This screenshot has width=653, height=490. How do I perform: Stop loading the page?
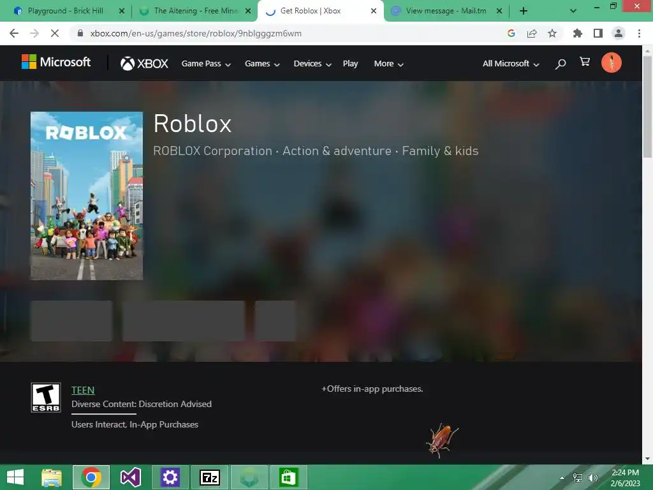coord(55,33)
